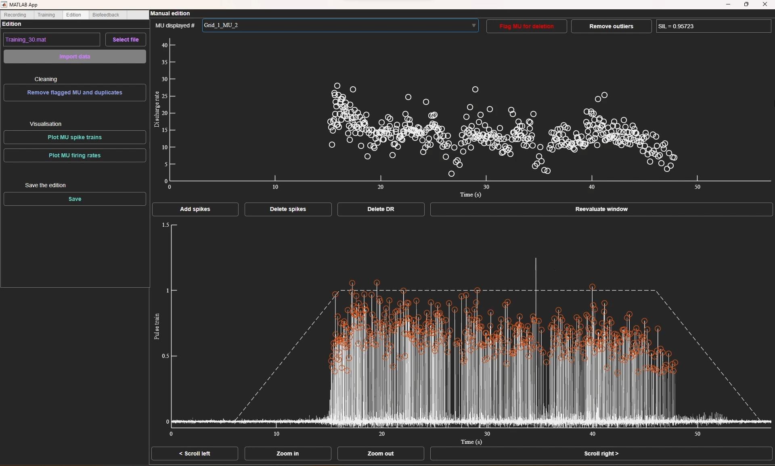Screen dimensions: 775x466
Task: Click Reevaluate window
Action: (x=601, y=209)
